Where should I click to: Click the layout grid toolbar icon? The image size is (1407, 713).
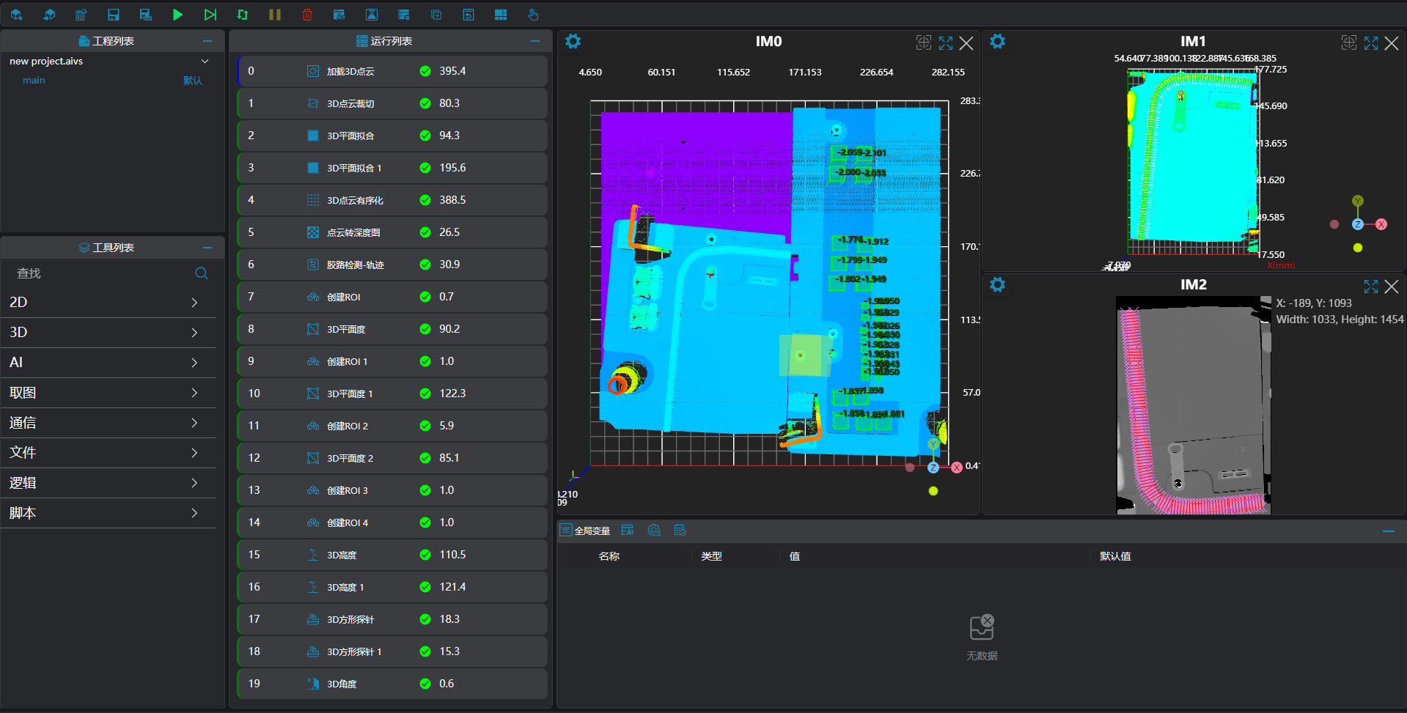click(501, 15)
